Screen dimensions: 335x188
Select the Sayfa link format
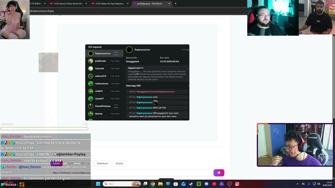click(x=70, y=163)
